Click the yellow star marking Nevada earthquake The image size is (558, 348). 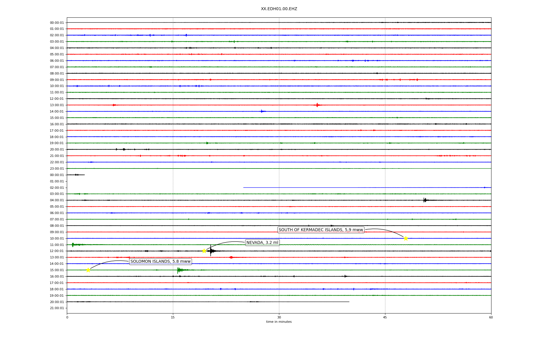204,251
